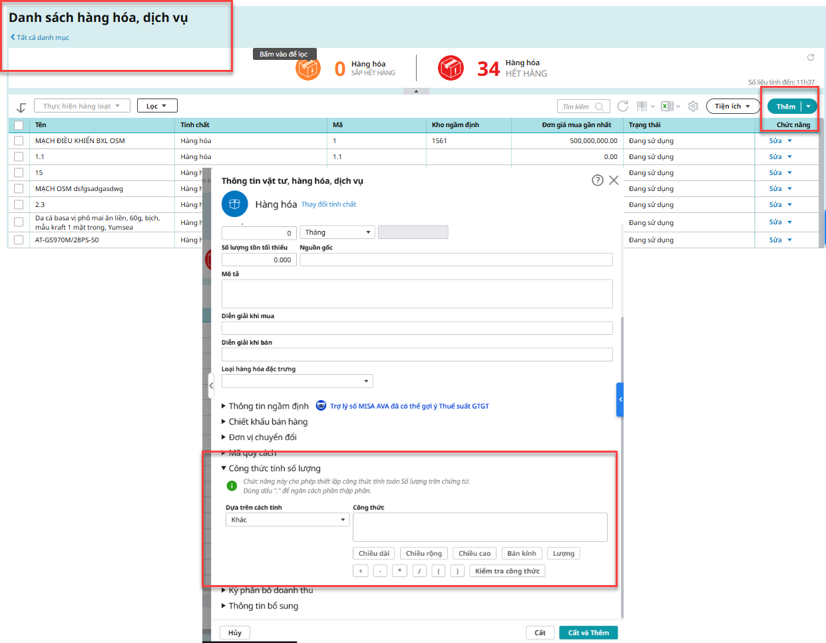Image resolution: width=826 pixels, height=643 pixels.
Task: Click the Cất và Thêm button
Action: 588,632
